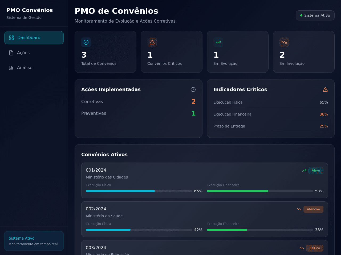Click the Convênios Críticos warning icon
Viewport: 341px width, 255px height.
(152, 42)
